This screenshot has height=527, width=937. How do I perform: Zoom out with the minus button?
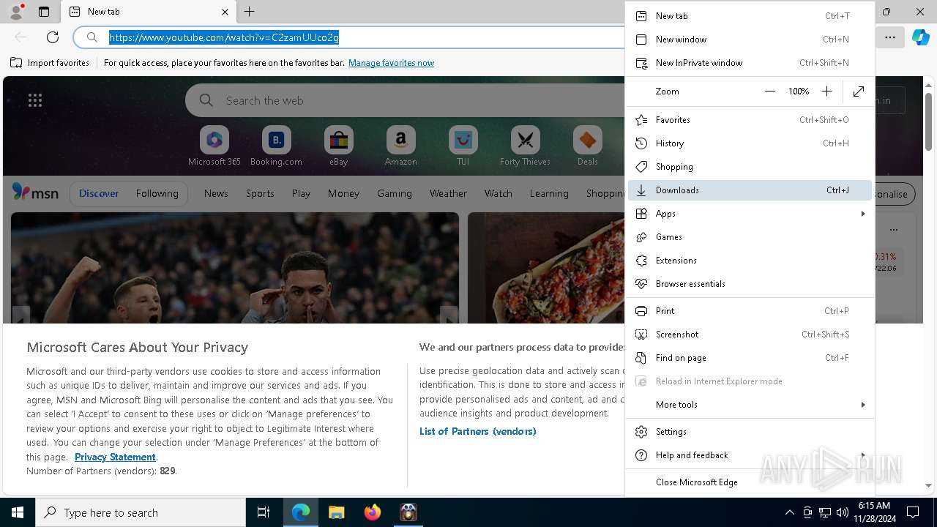point(769,91)
